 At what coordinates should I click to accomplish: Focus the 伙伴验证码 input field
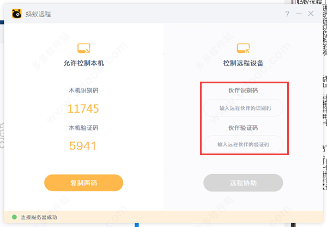(243, 144)
